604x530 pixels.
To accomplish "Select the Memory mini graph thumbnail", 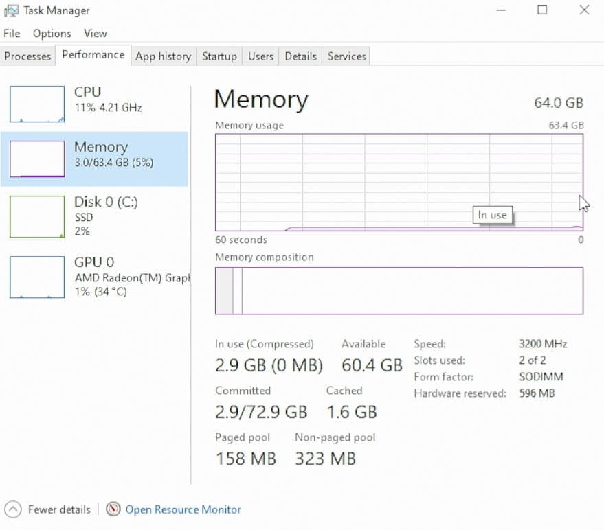I will 37,159.
